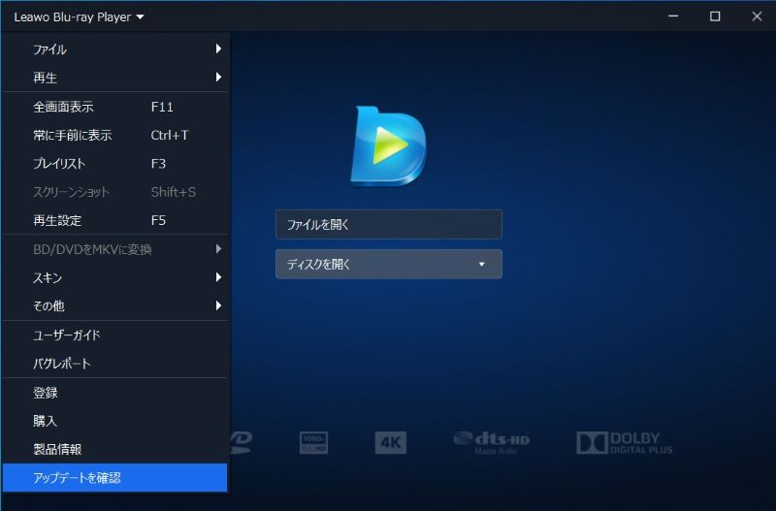This screenshot has height=511, width=776.
Task: Click the Leawo play logo icon
Action: pos(389,146)
